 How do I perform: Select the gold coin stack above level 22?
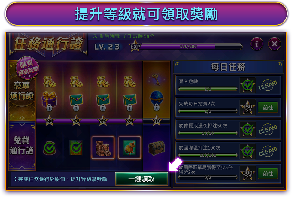tap(103, 82)
